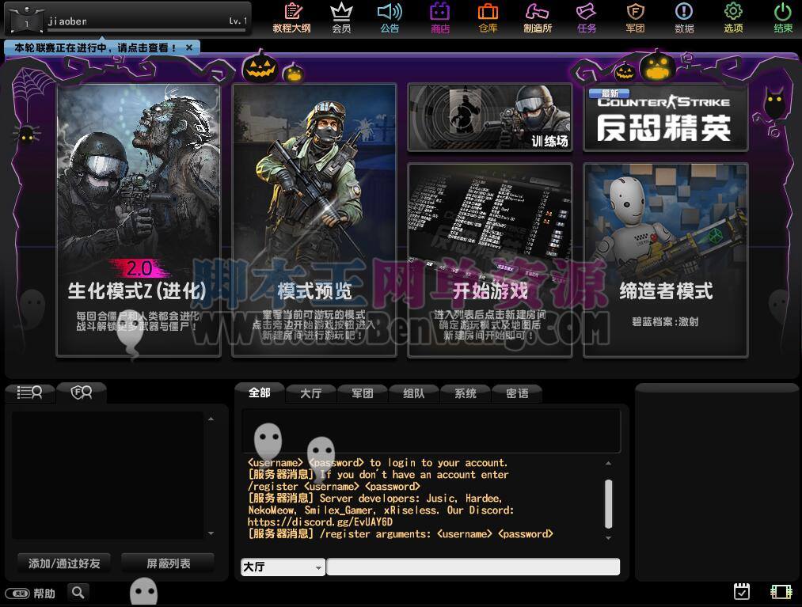Click the jiaoben player avatar

click(x=25, y=19)
